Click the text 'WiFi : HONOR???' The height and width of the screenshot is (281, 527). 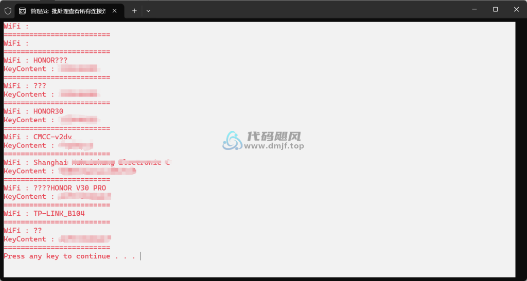coord(36,60)
